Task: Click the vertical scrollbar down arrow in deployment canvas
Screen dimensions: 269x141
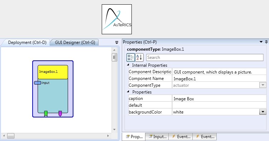Action: tap(114, 129)
